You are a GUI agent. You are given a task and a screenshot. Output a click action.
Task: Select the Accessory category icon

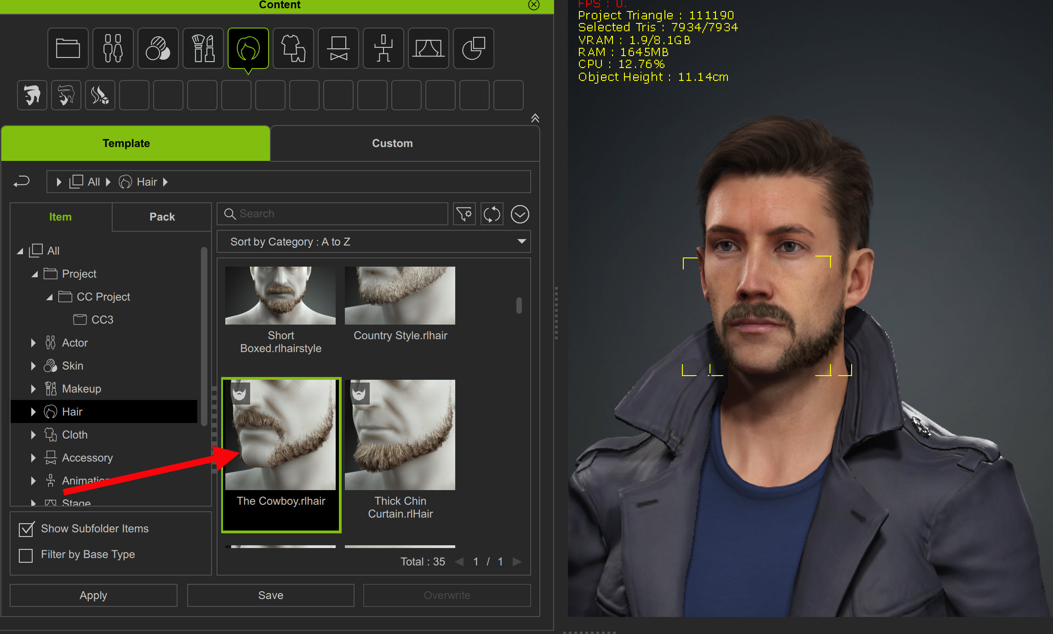[x=338, y=48]
